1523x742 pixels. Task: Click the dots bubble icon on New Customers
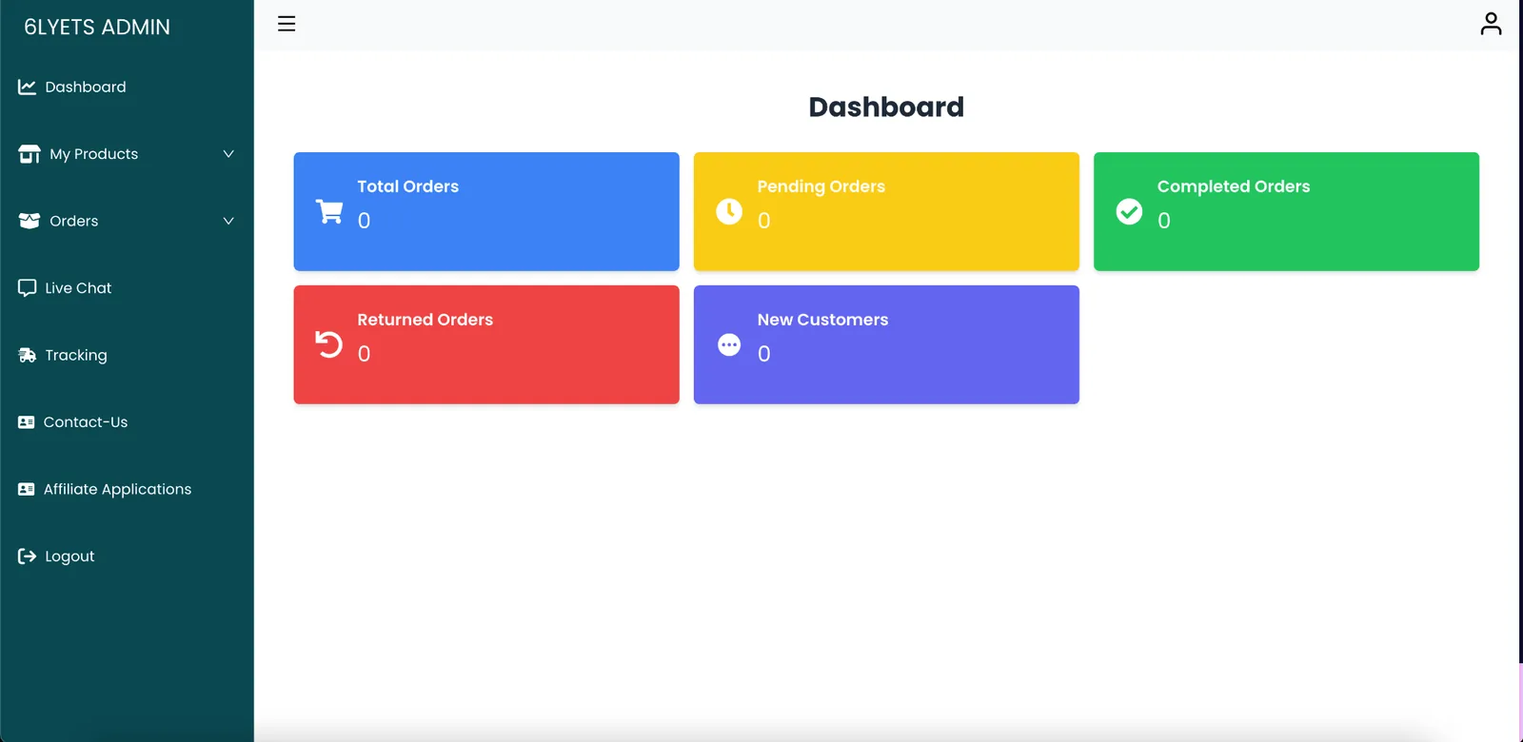tap(729, 344)
